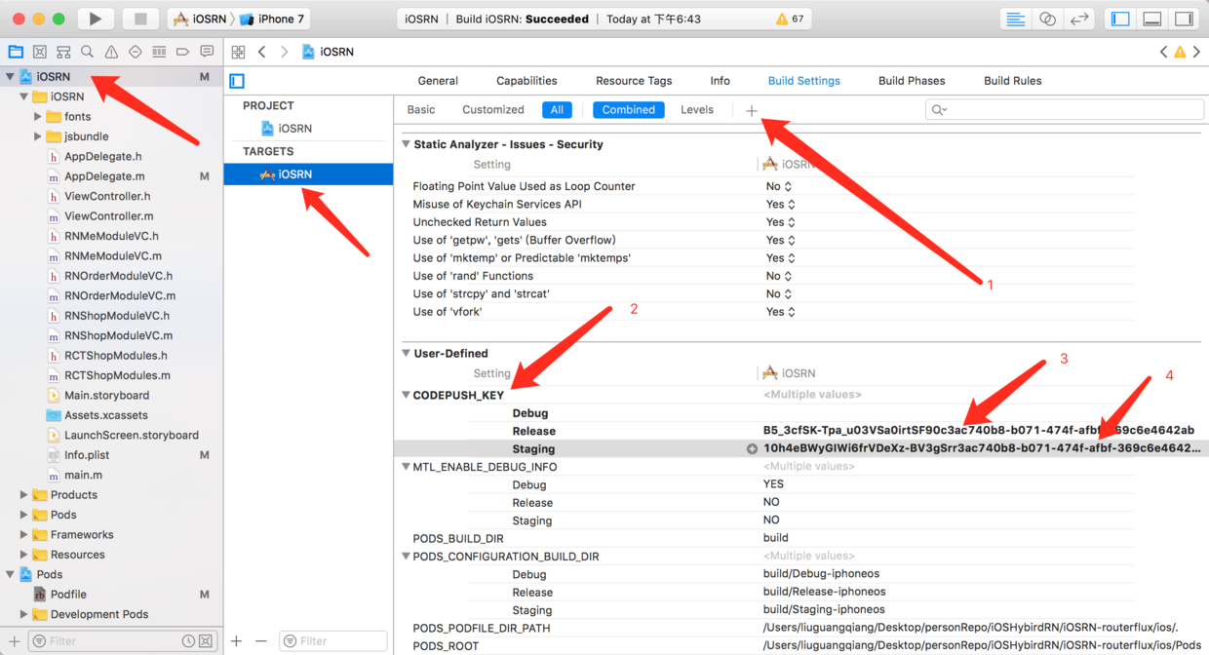Select the Combined view
The image size is (1209, 655).
click(x=629, y=110)
